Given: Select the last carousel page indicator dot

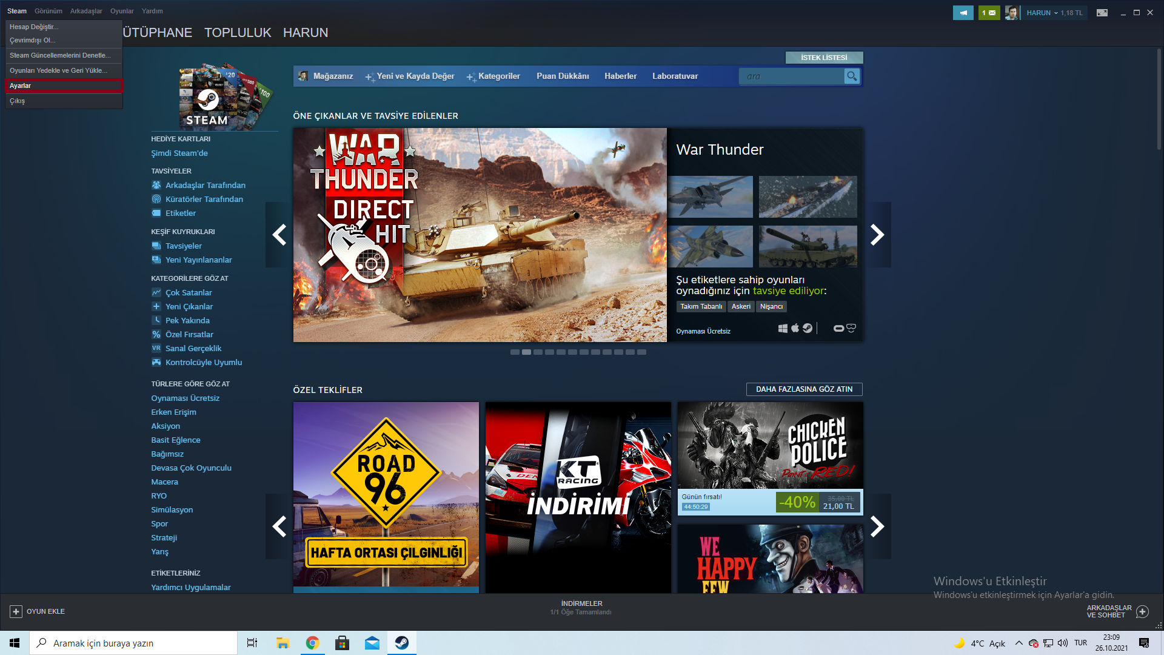Looking at the screenshot, I should 641,352.
